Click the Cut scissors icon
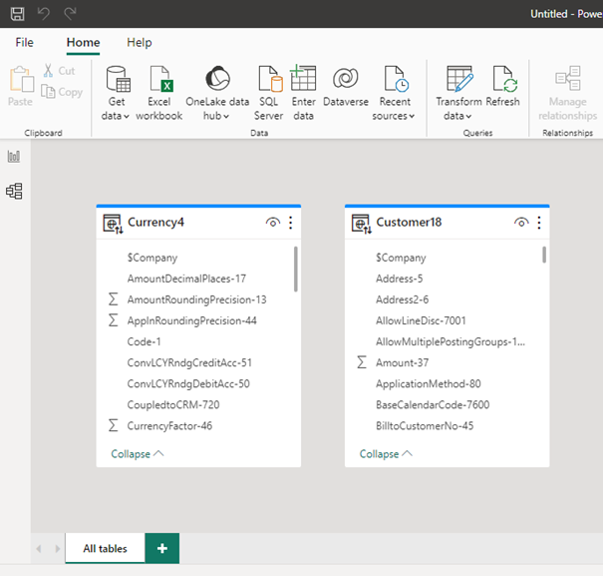 (48, 71)
